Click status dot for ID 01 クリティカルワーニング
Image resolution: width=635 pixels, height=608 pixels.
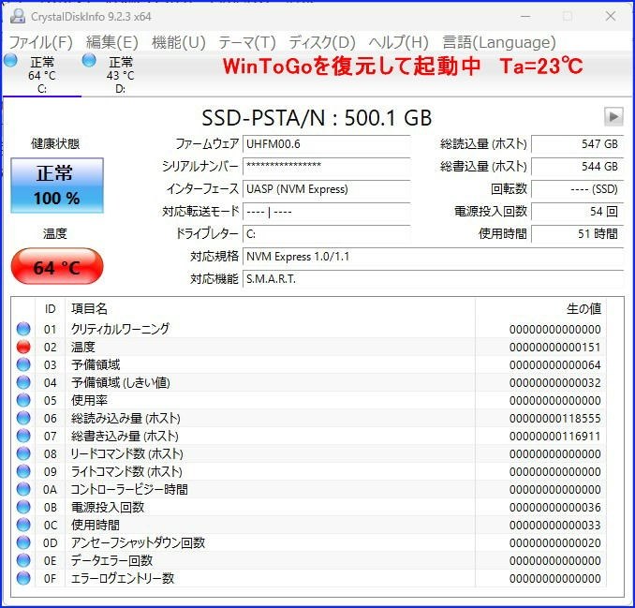(x=23, y=329)
